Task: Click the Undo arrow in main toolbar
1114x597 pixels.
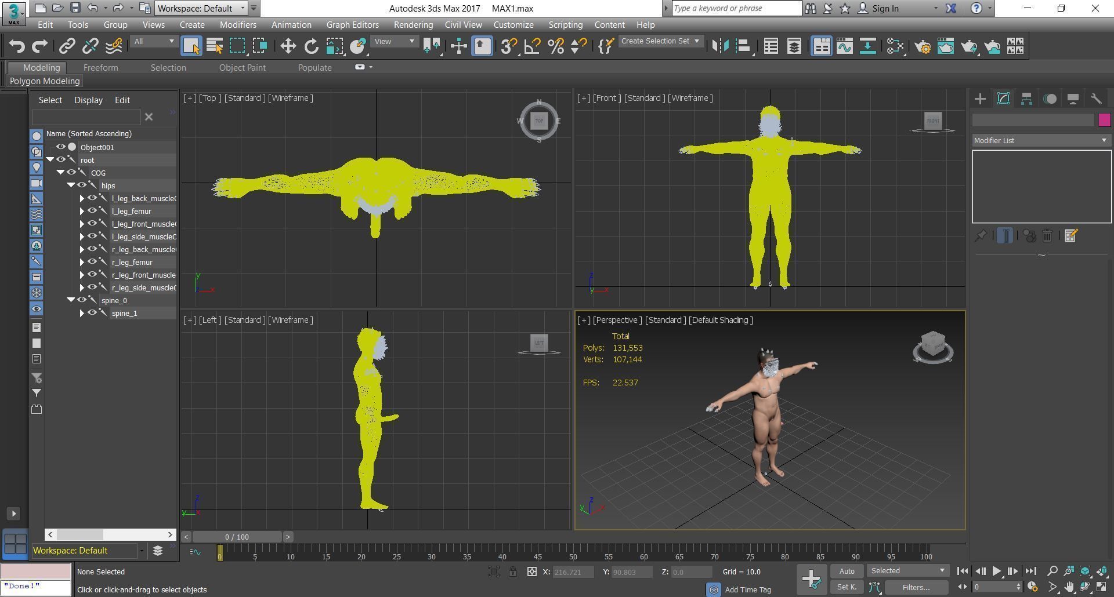Action: 17,46
